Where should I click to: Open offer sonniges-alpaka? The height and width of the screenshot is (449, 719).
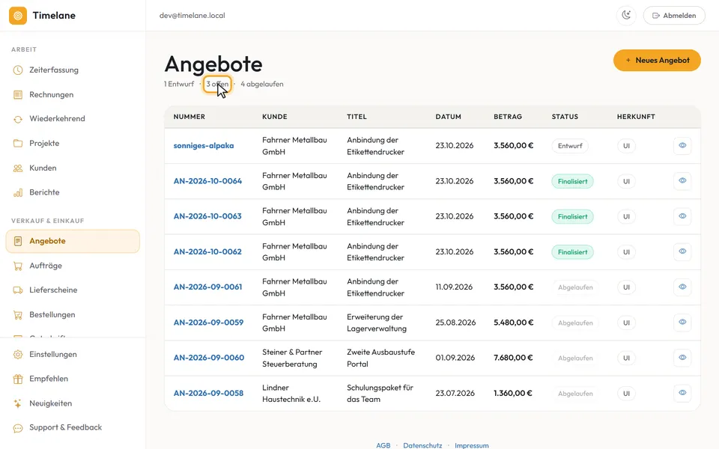point(204,146)
